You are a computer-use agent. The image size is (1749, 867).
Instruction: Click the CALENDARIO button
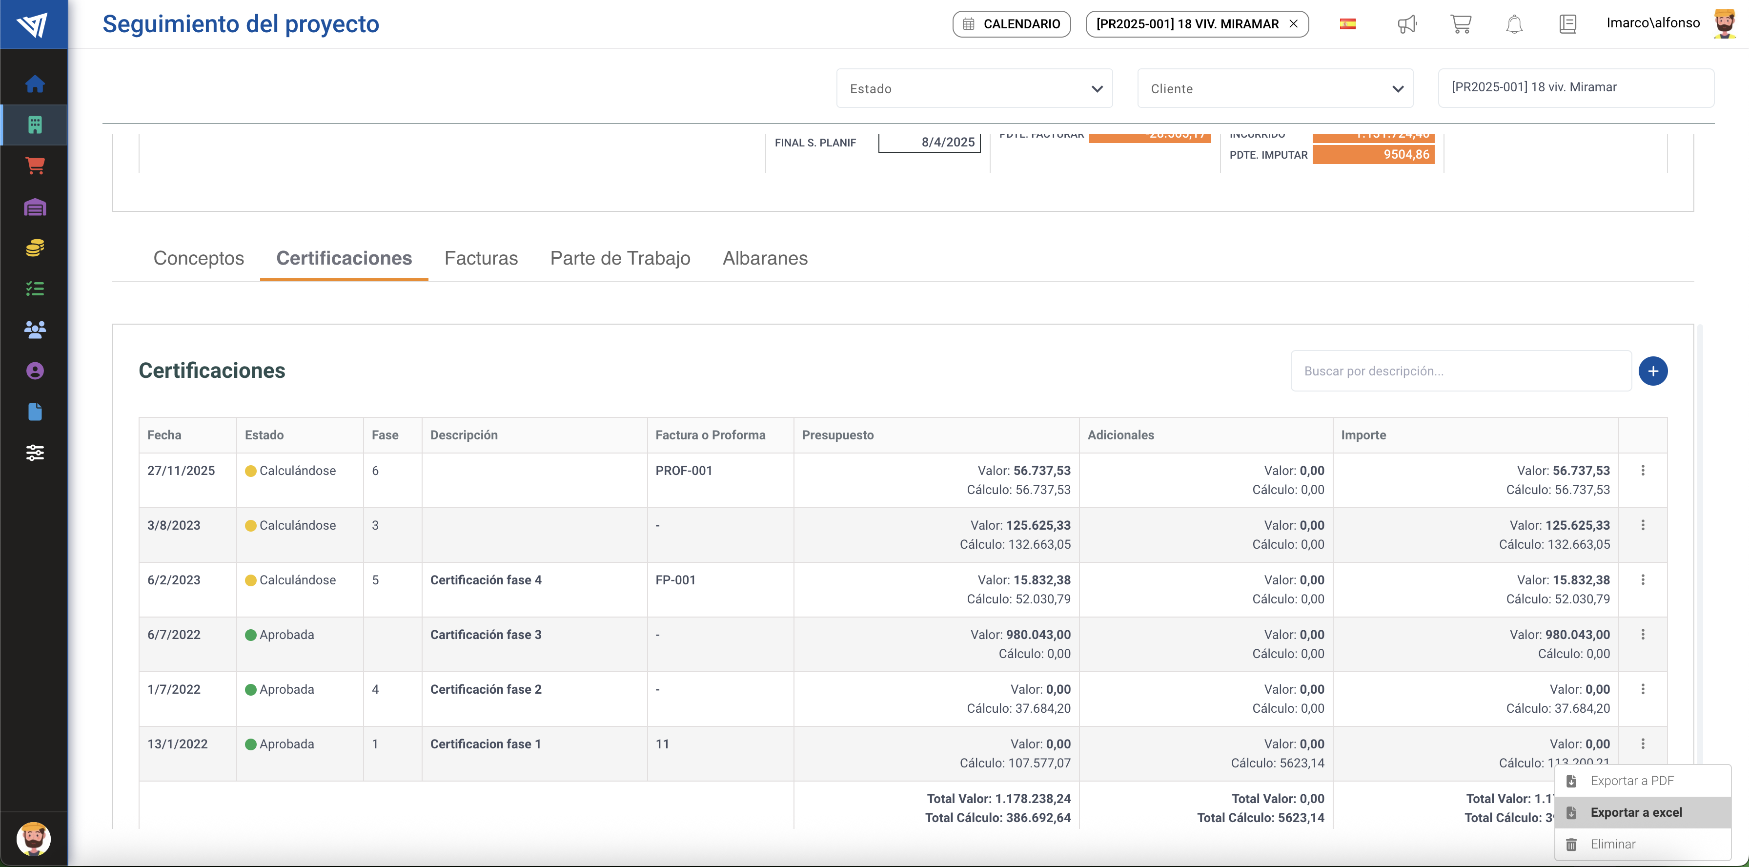click(1011, 24)
